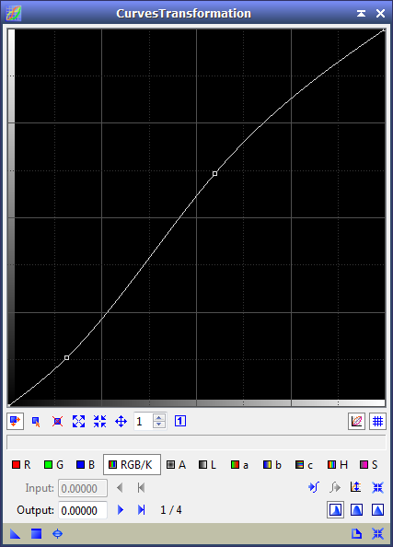Select the lower-left curve control point

tap(66, 357)
